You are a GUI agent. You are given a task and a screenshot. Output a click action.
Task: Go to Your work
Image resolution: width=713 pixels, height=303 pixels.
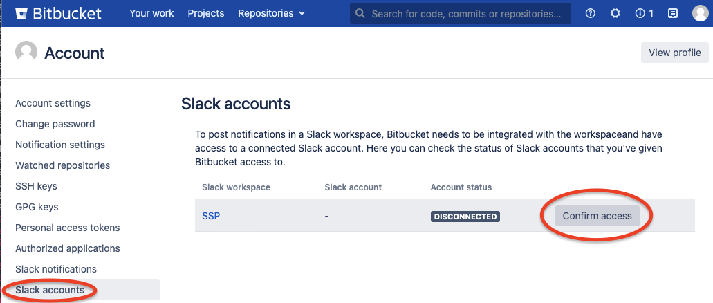pos(151,13)
